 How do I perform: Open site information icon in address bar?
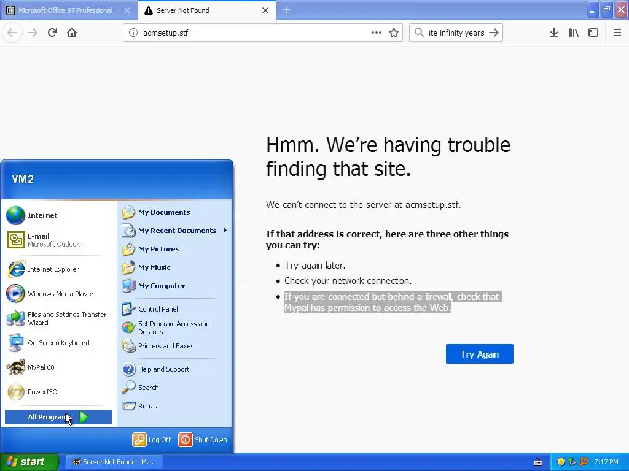click(133, 33)
